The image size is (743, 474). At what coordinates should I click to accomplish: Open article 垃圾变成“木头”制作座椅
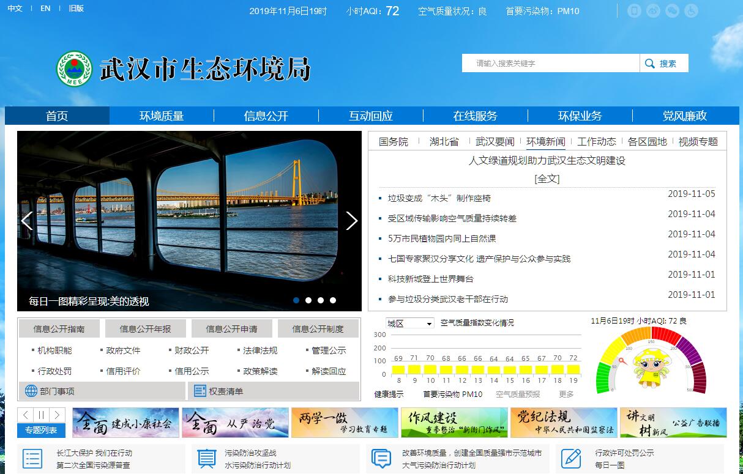coord(439,198)
